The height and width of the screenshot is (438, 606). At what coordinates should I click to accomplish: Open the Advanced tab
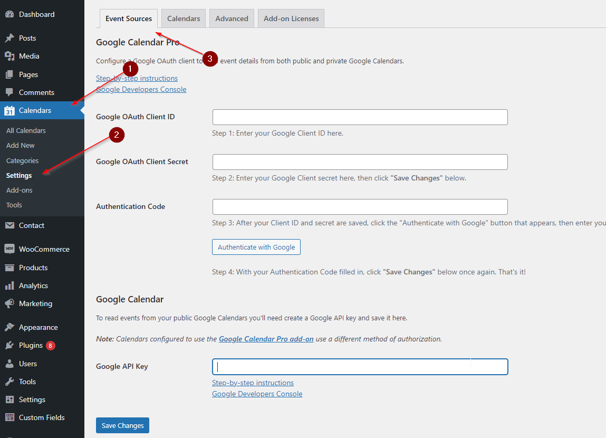[232, 18]
